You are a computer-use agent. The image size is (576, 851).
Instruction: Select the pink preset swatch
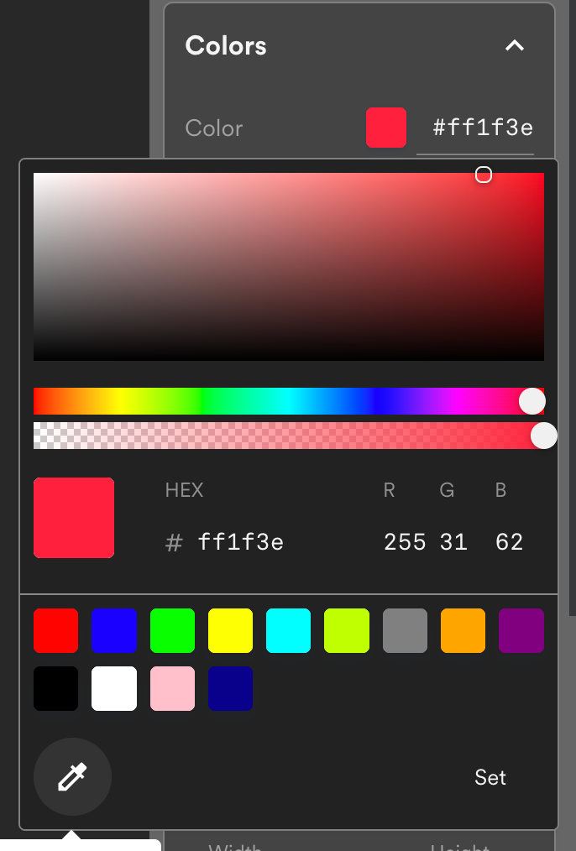[x=172, y=688]
